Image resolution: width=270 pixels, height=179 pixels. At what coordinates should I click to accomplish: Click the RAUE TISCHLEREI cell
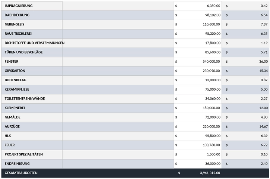pos(32,34)
